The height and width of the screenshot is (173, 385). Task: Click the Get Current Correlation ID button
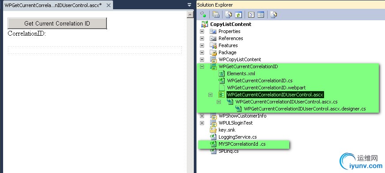(57, 23)
